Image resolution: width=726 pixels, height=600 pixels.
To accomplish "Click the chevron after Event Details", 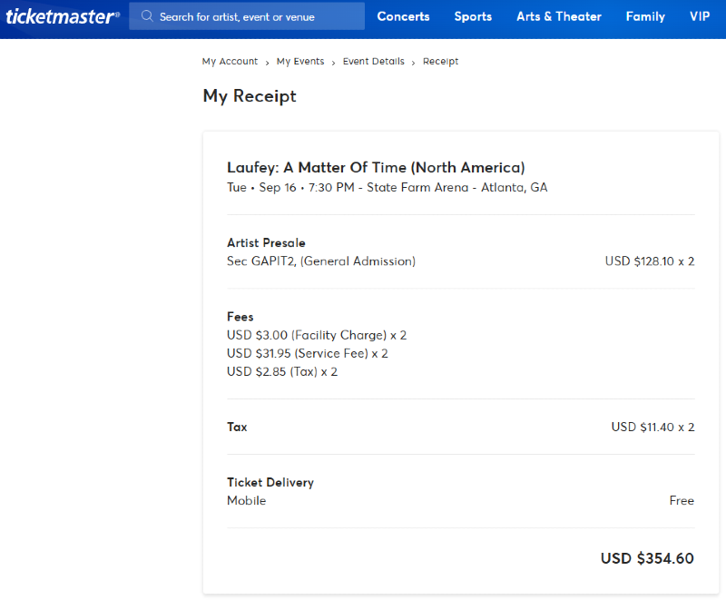I will tap(414, 62).
